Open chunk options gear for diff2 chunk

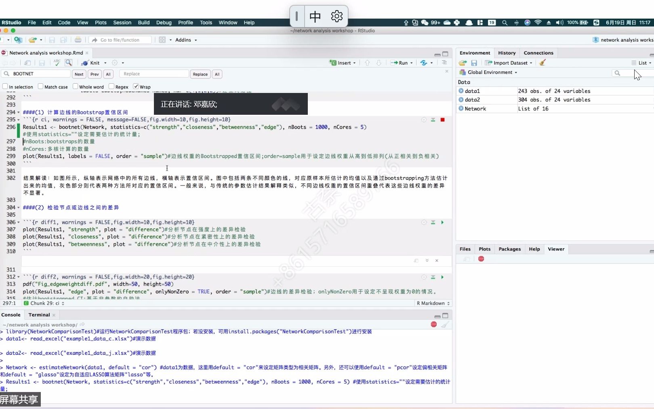pyautogui.click(x=424, y=277)
